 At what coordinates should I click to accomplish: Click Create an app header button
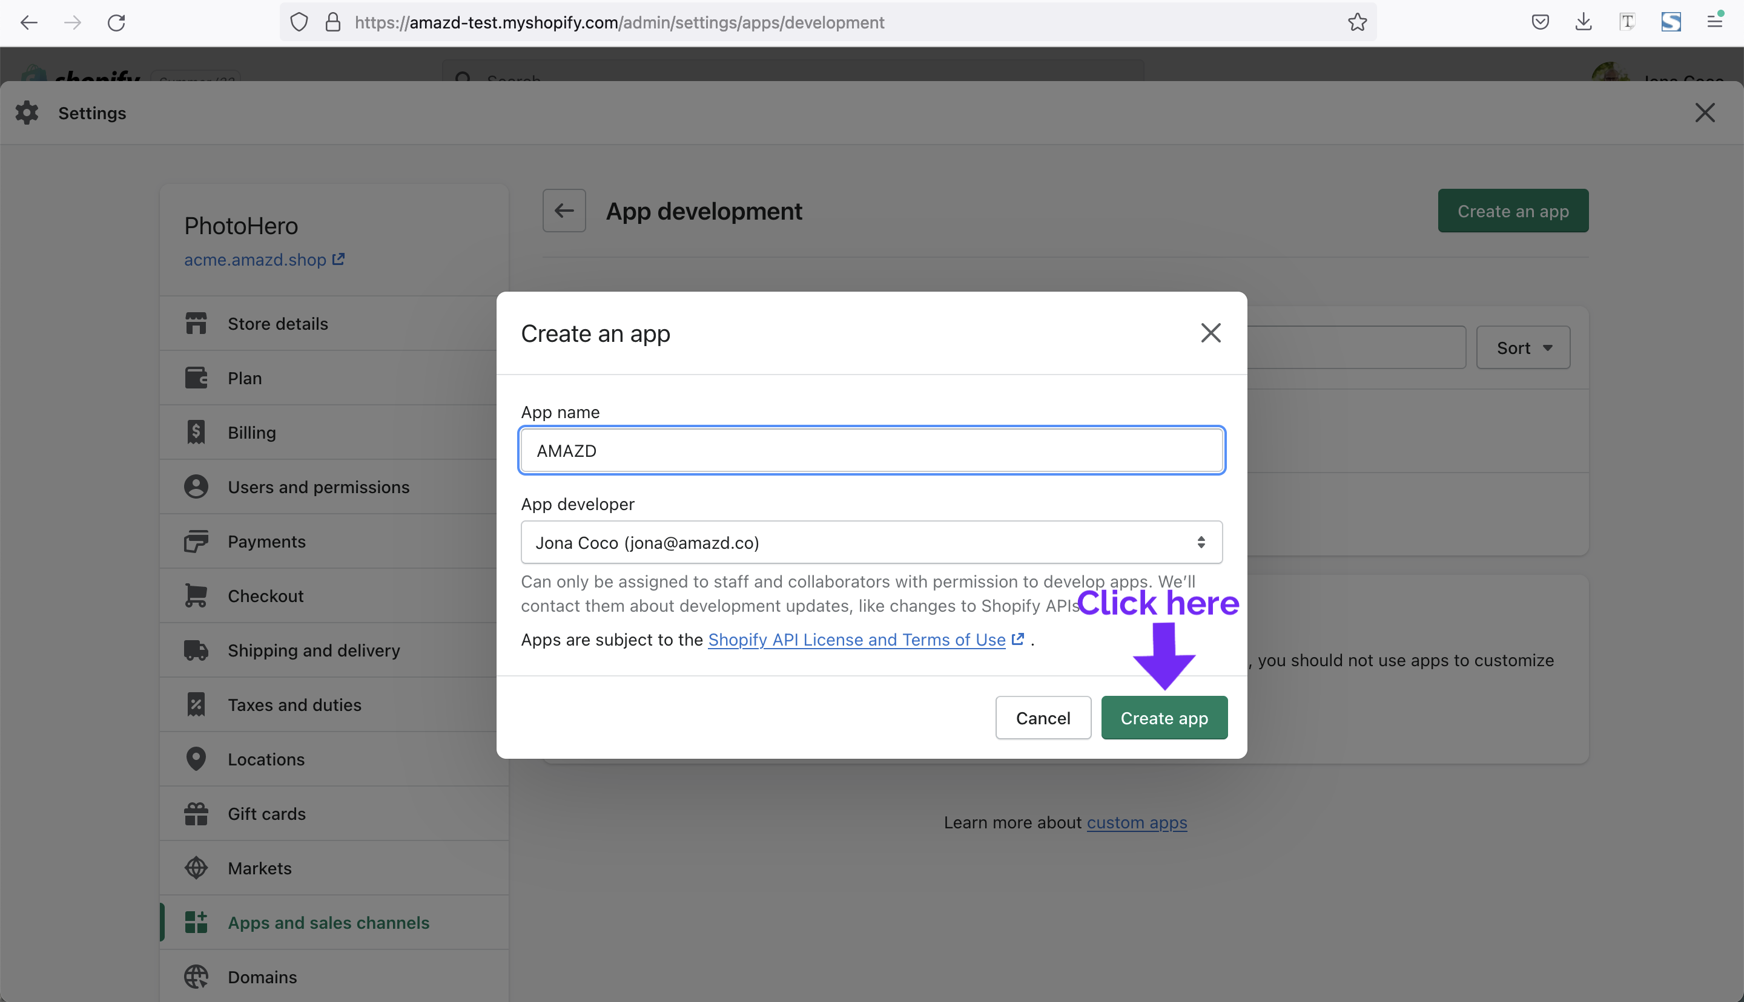[1513, 211]
